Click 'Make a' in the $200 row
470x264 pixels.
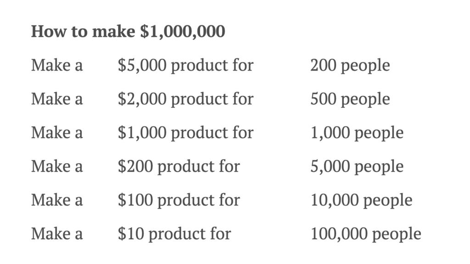[57, 166]
